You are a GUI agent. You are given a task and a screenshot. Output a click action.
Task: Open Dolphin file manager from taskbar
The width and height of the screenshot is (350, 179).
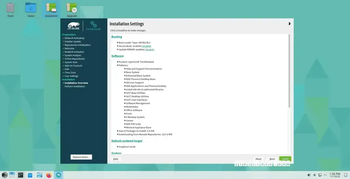point(39,175)
